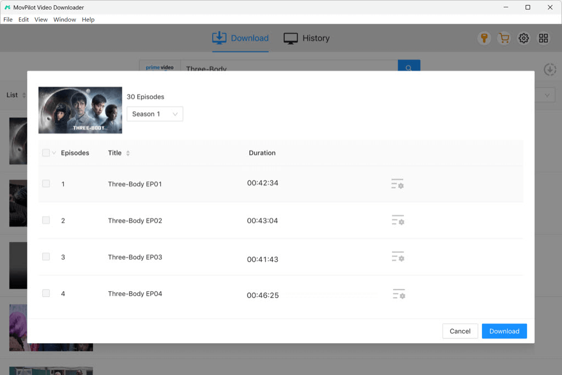562x375 pixels.
Task: Click the blue search magnifier button
Action: click(409, 66)
